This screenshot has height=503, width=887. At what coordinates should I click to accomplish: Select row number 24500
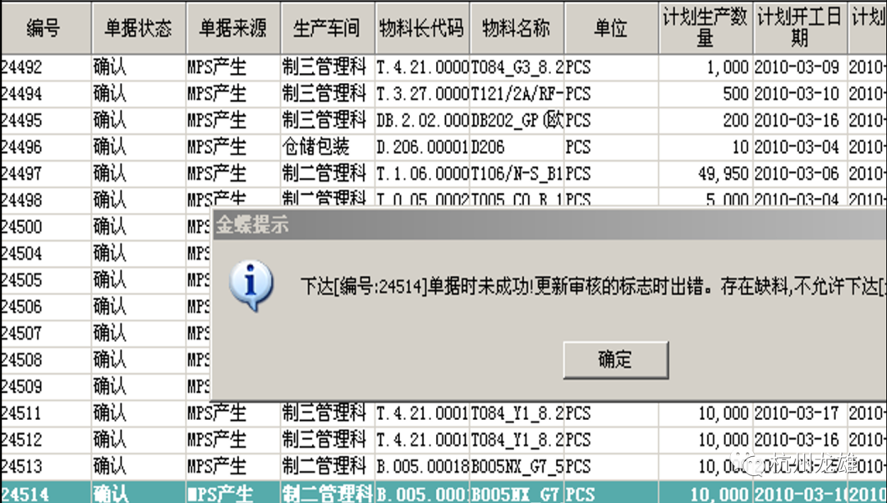tap(21, 227)
